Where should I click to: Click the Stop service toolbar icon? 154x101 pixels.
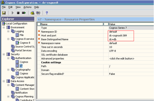coord(18,13)
